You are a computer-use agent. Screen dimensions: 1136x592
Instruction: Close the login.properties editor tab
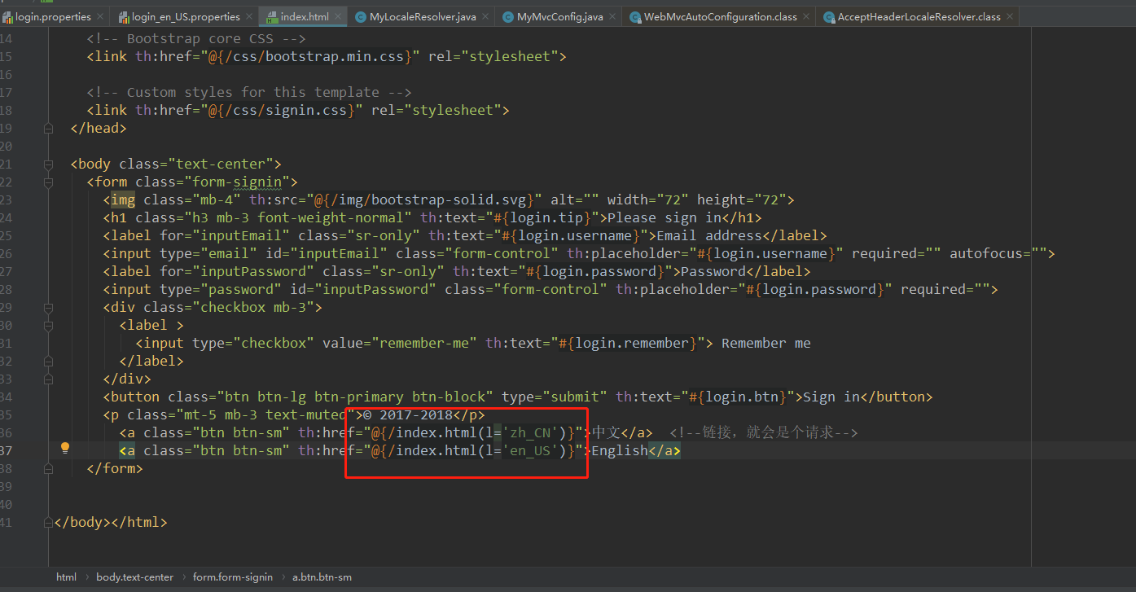(x=101, y=15)
